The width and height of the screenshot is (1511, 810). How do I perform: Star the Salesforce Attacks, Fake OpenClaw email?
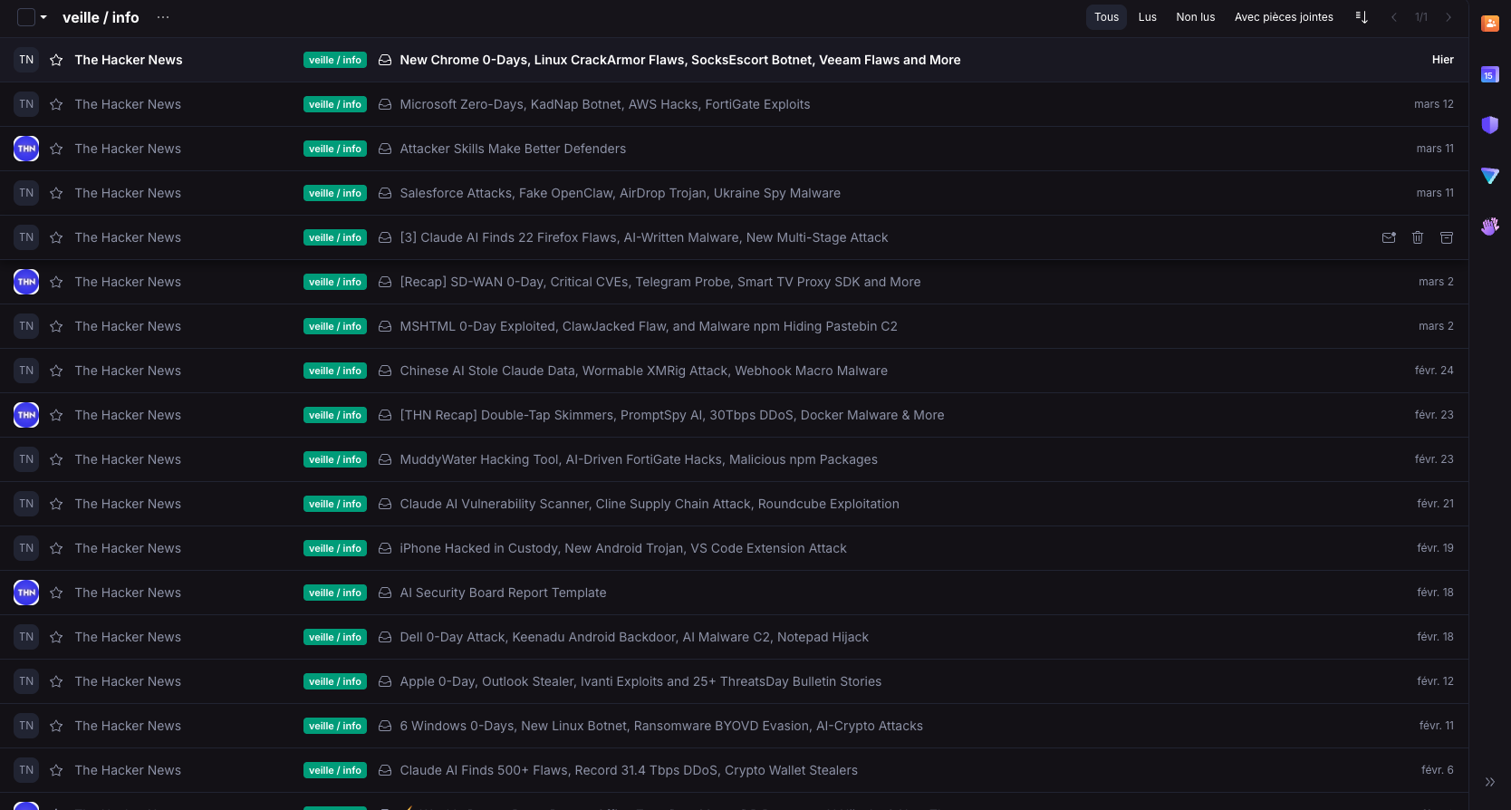(56, 193)
